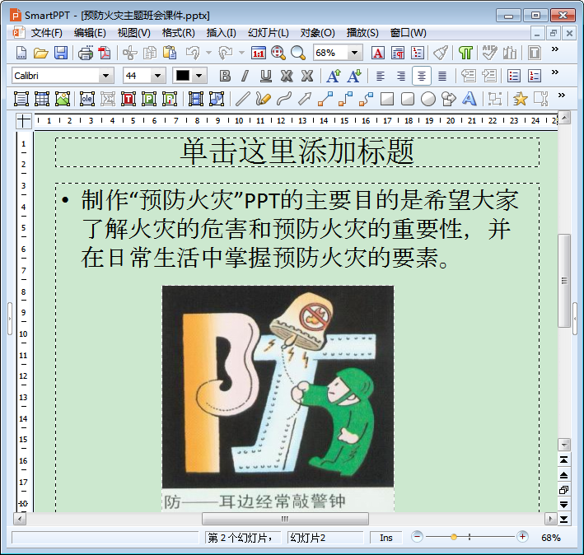Toggle underline formatting

click(x=265, y=76)
